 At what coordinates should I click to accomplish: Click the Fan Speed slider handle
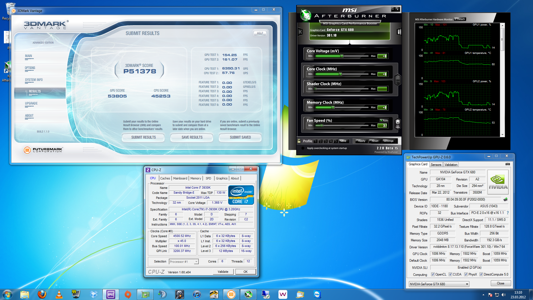coord(322,126)
